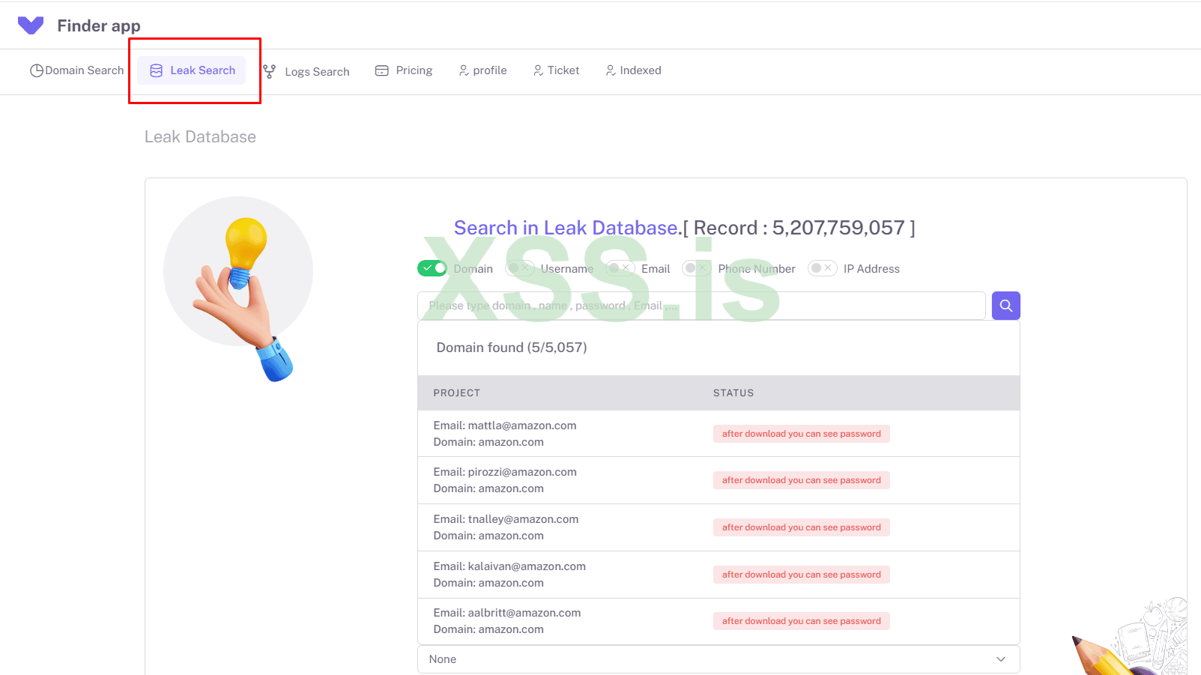
Task: Click the card icon beside Pricing
Action: click(382, 70)
